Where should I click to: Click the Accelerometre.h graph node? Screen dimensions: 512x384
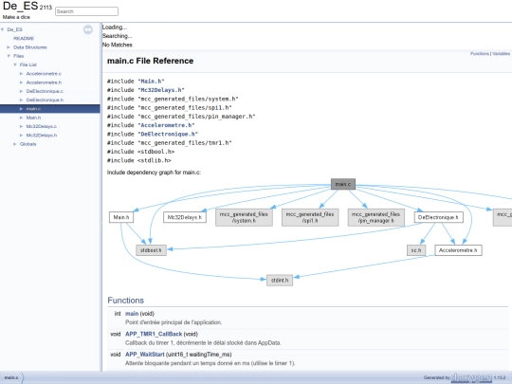click(458, 250)
